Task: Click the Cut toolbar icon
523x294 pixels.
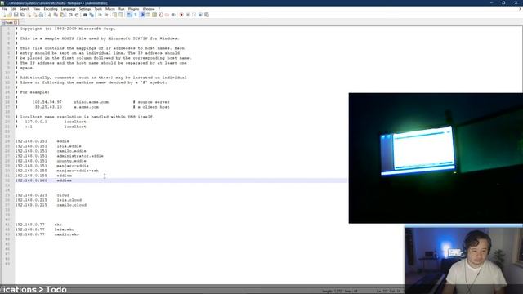Action: click(49, 15)
